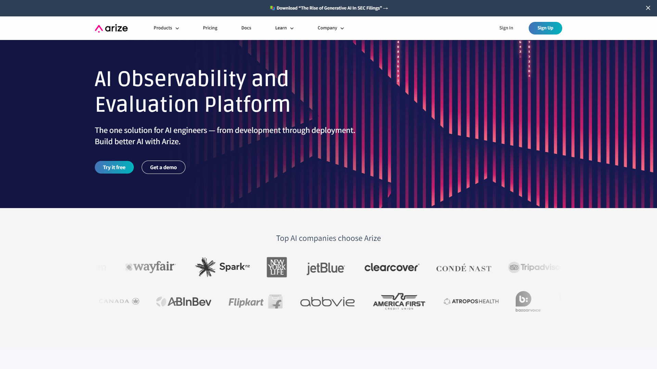The image size is (657, 369).
Task: Expand the Company dropdown menu
Action: 331,28
